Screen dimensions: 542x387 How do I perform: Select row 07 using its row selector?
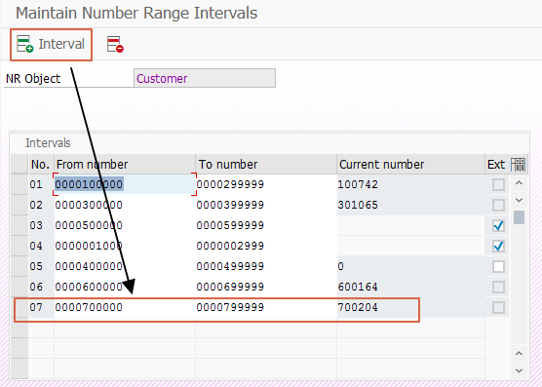pyautogui.click(x=19, y=307)
